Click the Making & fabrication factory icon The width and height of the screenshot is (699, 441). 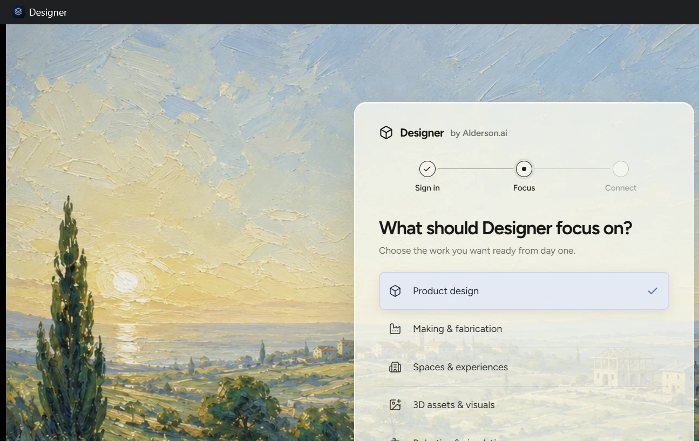coord(395,329)
